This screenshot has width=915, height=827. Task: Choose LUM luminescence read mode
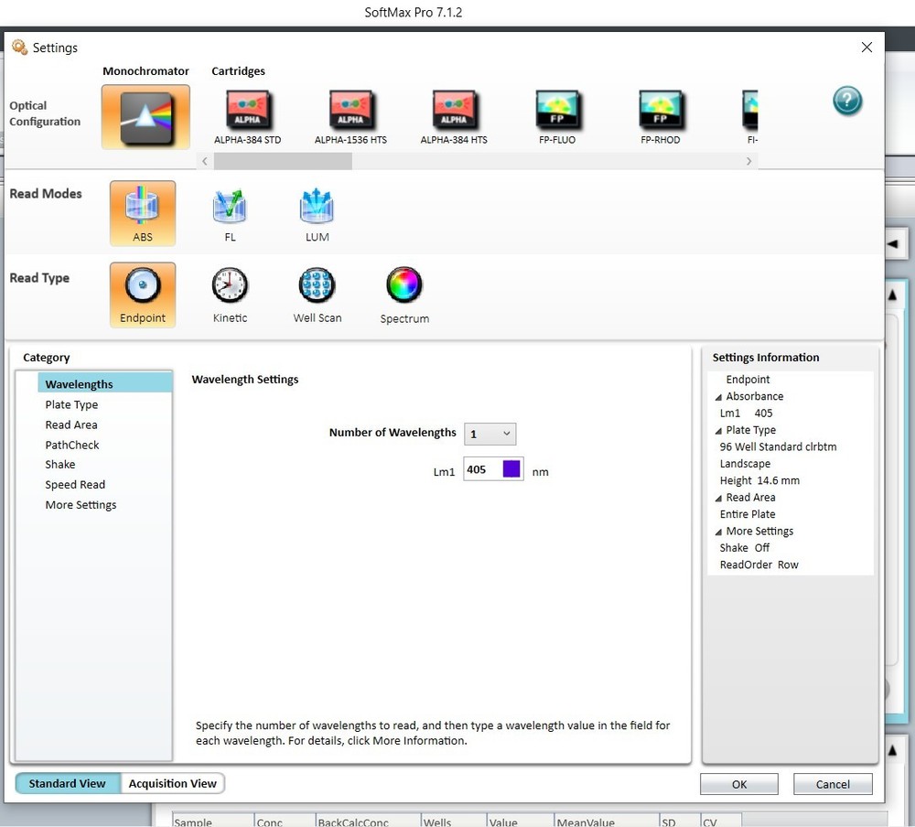[317, 214]
